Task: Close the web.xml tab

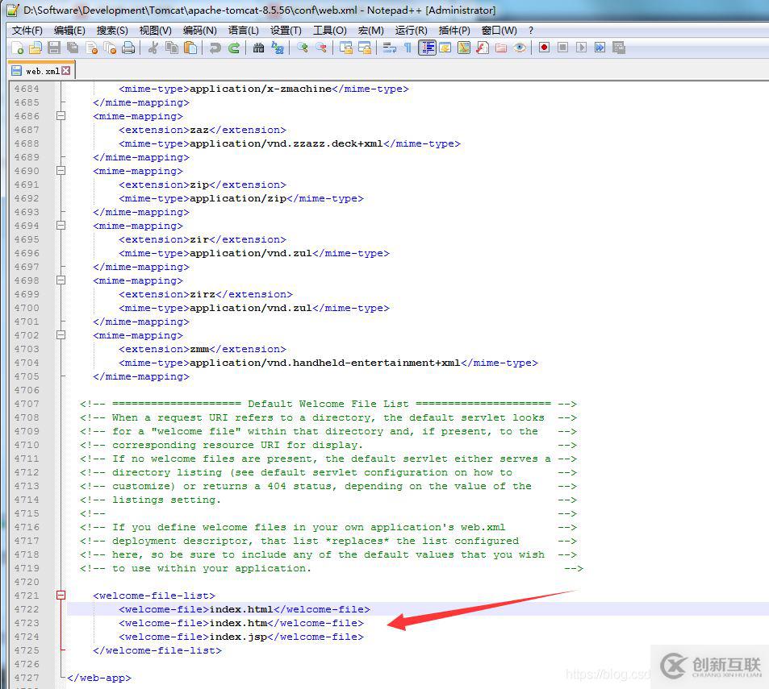Action: pyautogui.click(x=66, y=71)
